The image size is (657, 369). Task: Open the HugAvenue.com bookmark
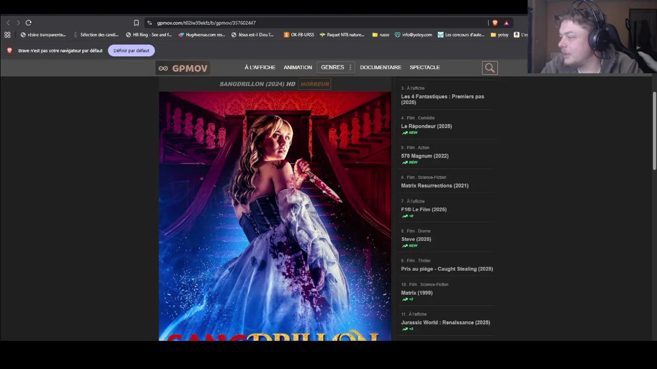pyautogui.click(x=202, y=35)
